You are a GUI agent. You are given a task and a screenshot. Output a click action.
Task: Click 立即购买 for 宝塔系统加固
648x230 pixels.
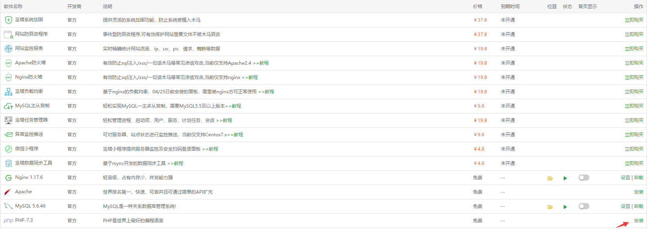pos(634,20)
